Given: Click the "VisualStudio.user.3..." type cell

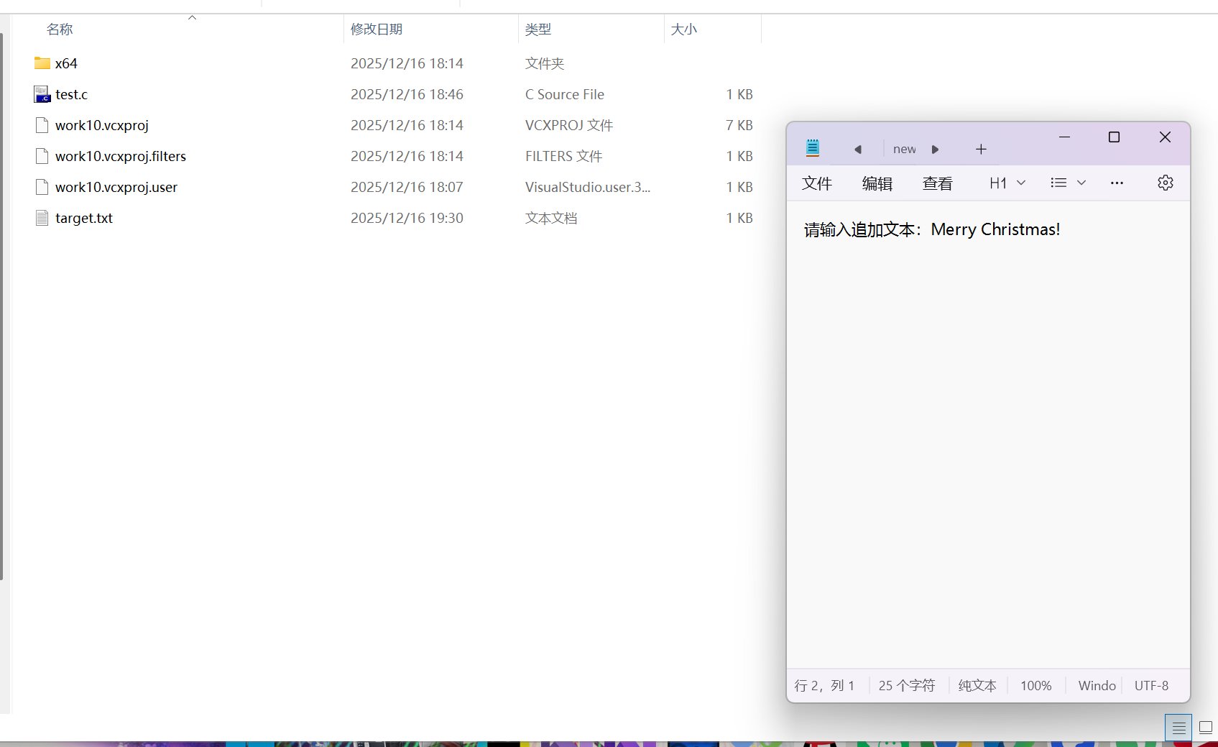Looking at the screenshot, I should pyautogui.click(x=588, y=187).
